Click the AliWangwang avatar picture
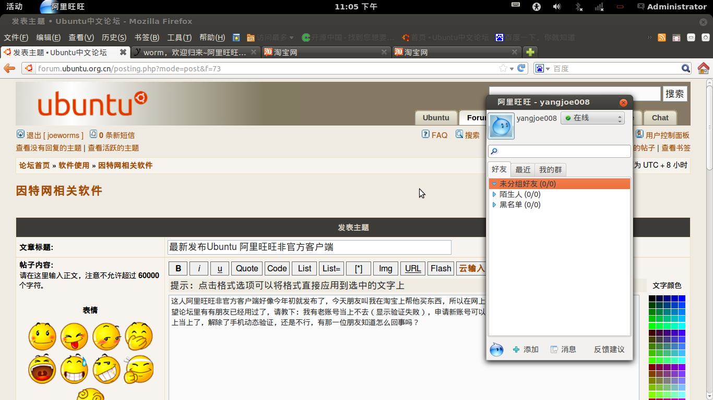713x400 pixels. (x=501, y=126)
